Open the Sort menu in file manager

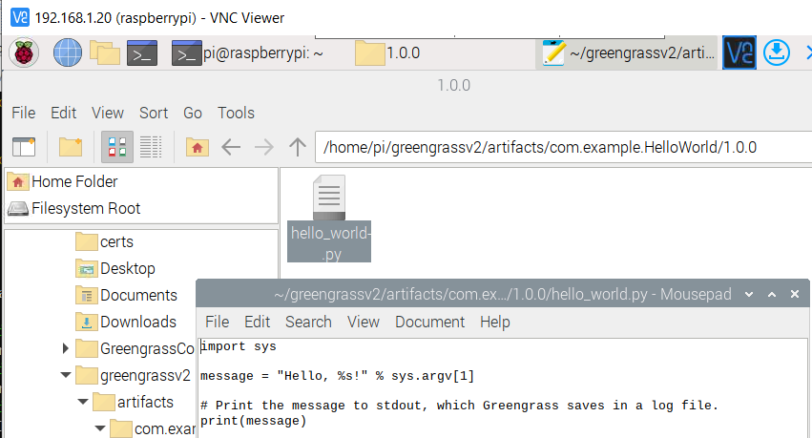[x=154, y=113]
